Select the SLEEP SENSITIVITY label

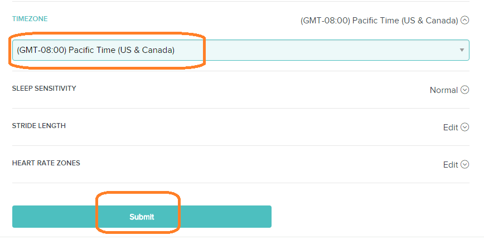pos(44,89)
